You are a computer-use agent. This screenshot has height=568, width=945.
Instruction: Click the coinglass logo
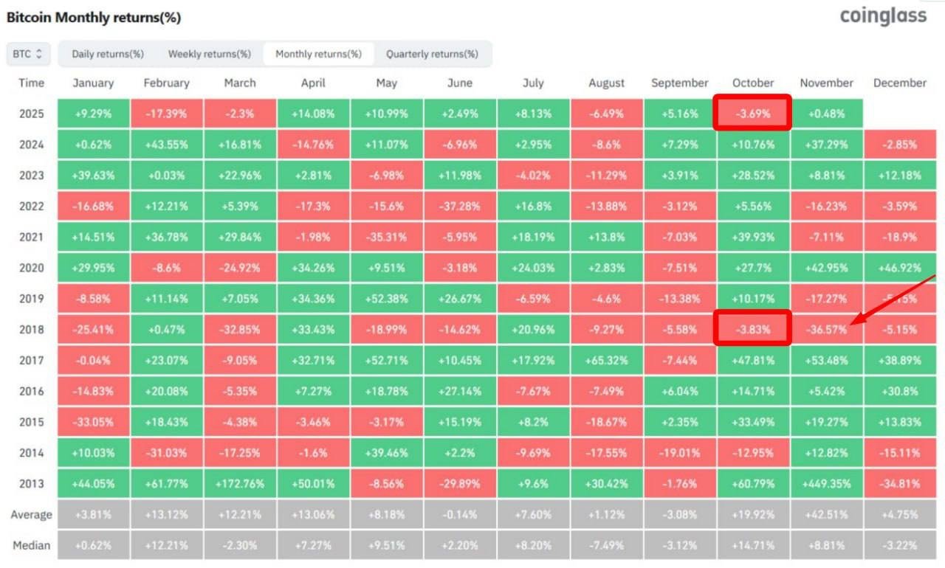pyautogui.click(x=883, y=15)
